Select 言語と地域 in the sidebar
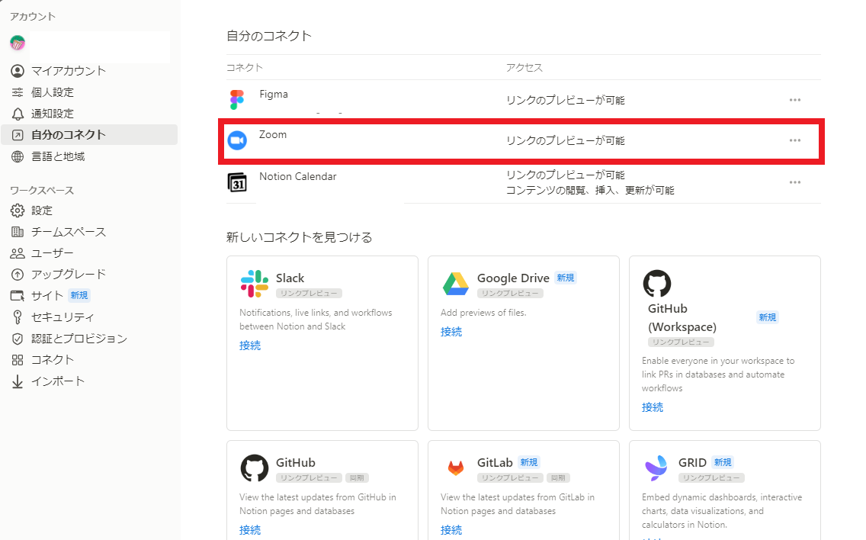The height and width of the screenshot is (540, 866). 57,156
